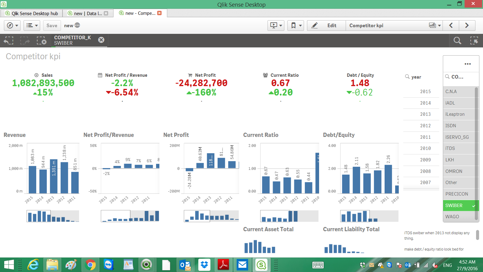
Task: Clear all selections icon
Action: (41, 40)
